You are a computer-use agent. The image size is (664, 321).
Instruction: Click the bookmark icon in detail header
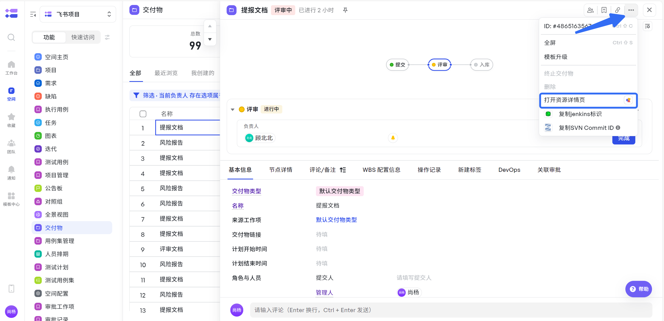(604, 10)
